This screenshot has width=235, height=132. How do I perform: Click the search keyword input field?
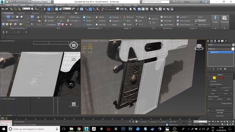point(155,1)
